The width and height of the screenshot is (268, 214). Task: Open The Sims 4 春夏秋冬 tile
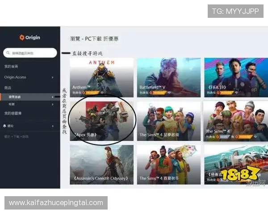click(x=169, y=165)
